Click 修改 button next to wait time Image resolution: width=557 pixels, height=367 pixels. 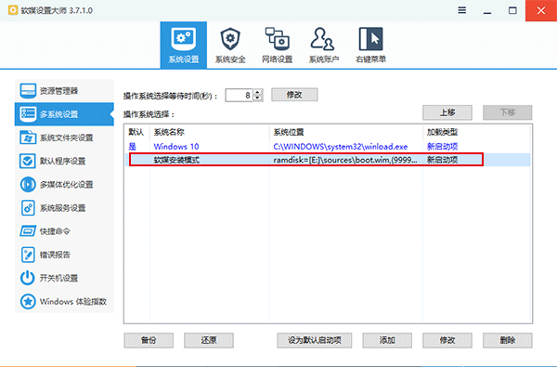coord(294,95)
